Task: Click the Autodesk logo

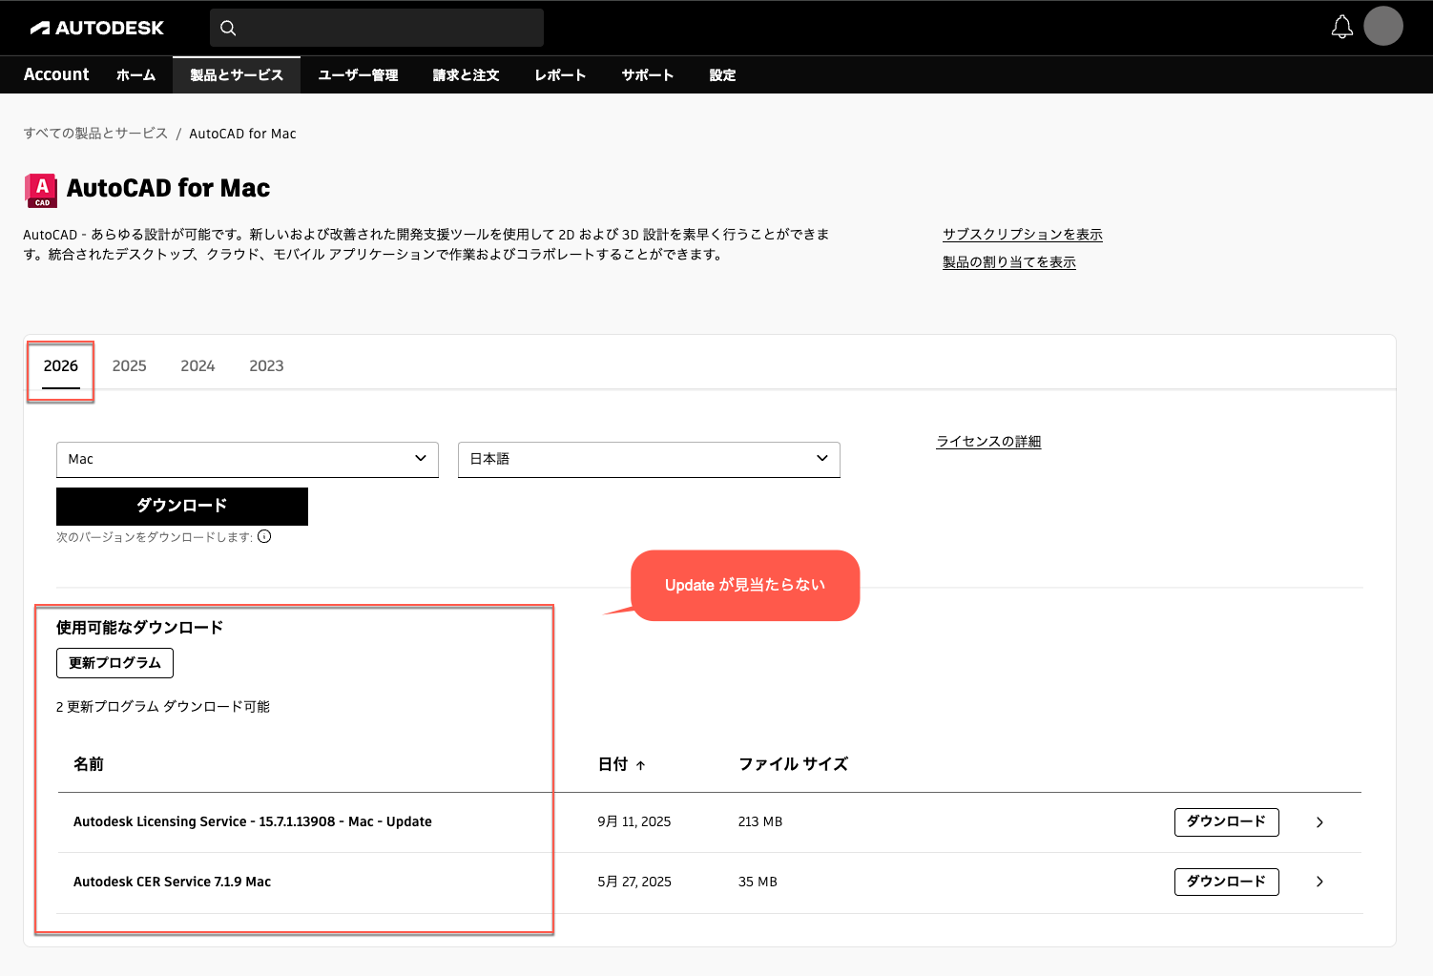Action: [96, 28]
